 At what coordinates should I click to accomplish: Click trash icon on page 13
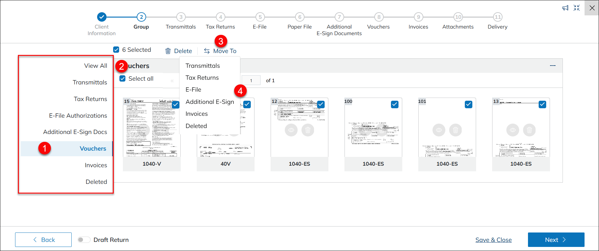pos(529,130)
